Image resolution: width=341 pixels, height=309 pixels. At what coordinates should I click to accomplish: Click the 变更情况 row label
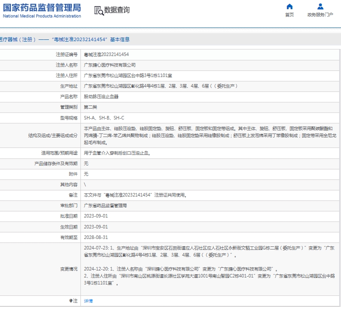(69, 269)
